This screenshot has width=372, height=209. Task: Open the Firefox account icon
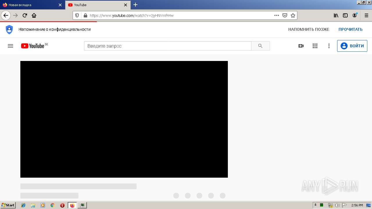[355, 15]
